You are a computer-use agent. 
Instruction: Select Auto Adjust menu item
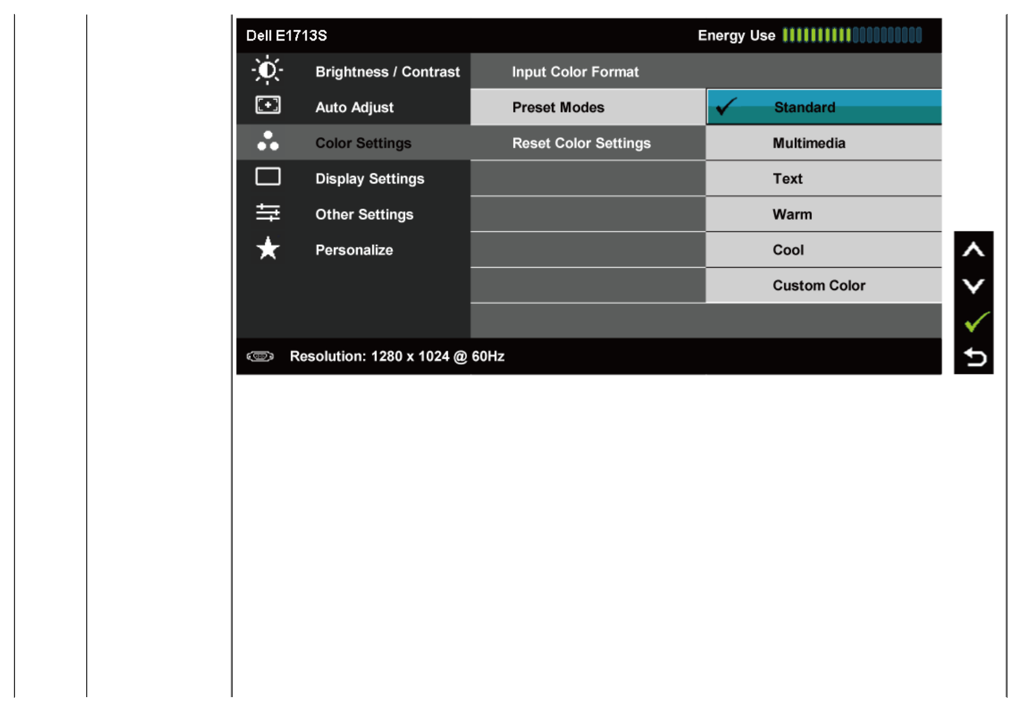(353, 107)
